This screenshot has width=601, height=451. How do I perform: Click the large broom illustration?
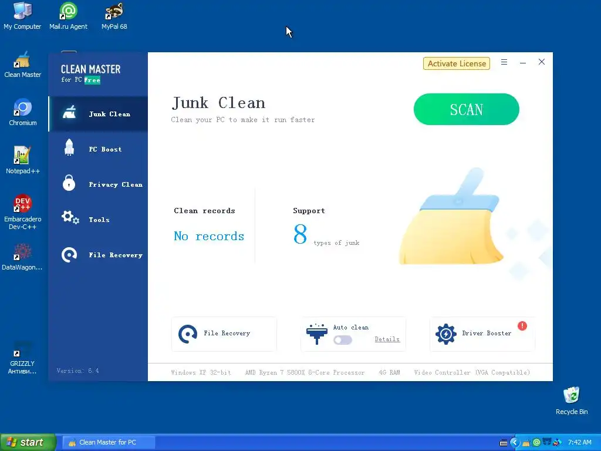coord(451,217)
